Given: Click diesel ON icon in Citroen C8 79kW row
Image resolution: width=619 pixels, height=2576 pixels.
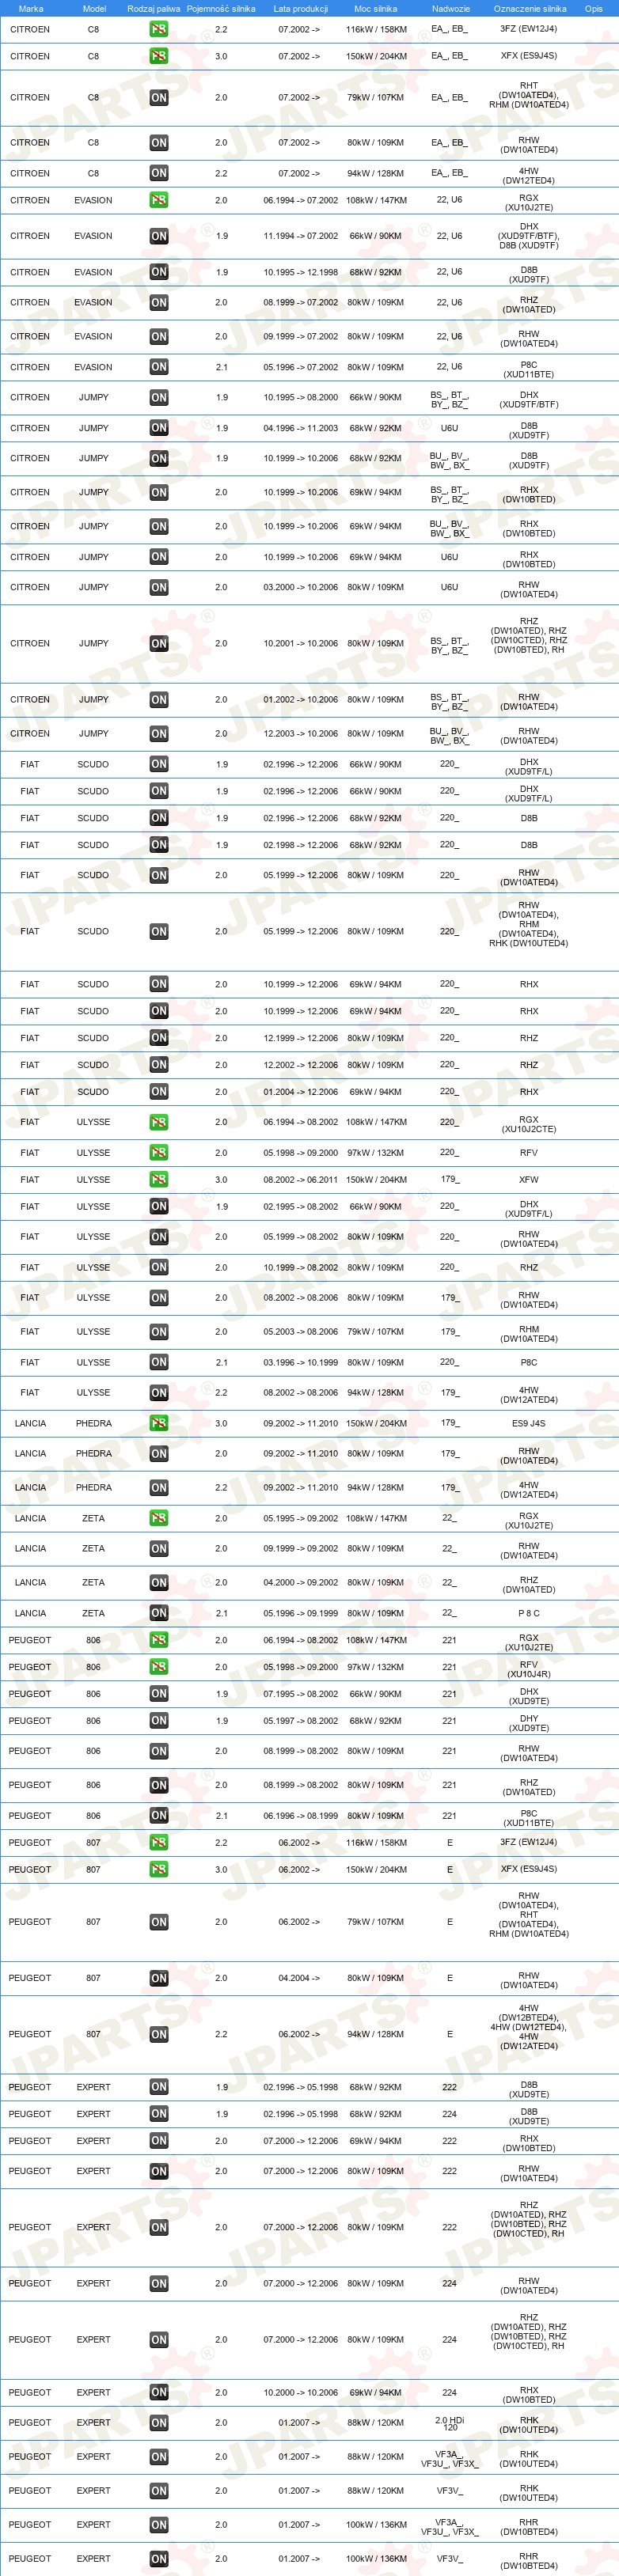Looking at the screenshot, I should point(158,98).
